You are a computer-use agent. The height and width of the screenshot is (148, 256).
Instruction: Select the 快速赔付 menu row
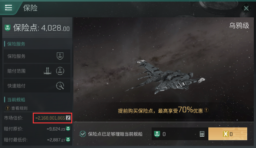click(x=37, y=86)
